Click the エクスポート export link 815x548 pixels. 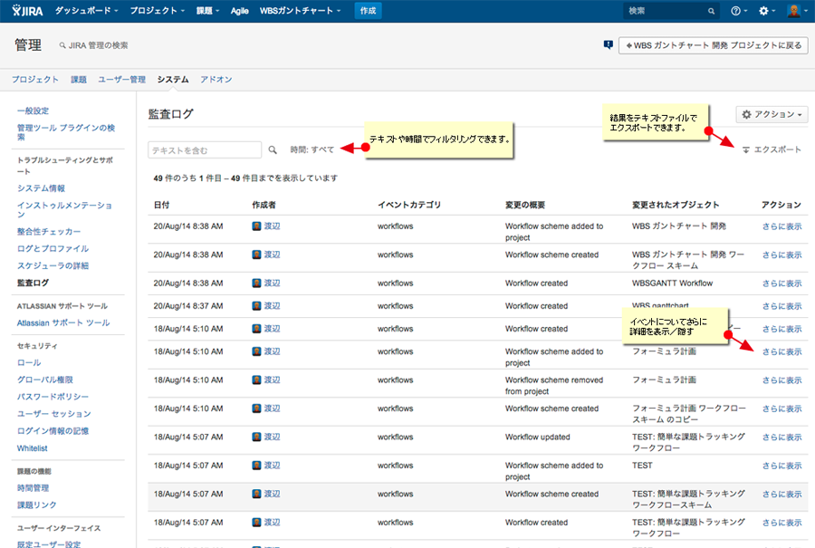click(777, 149)
